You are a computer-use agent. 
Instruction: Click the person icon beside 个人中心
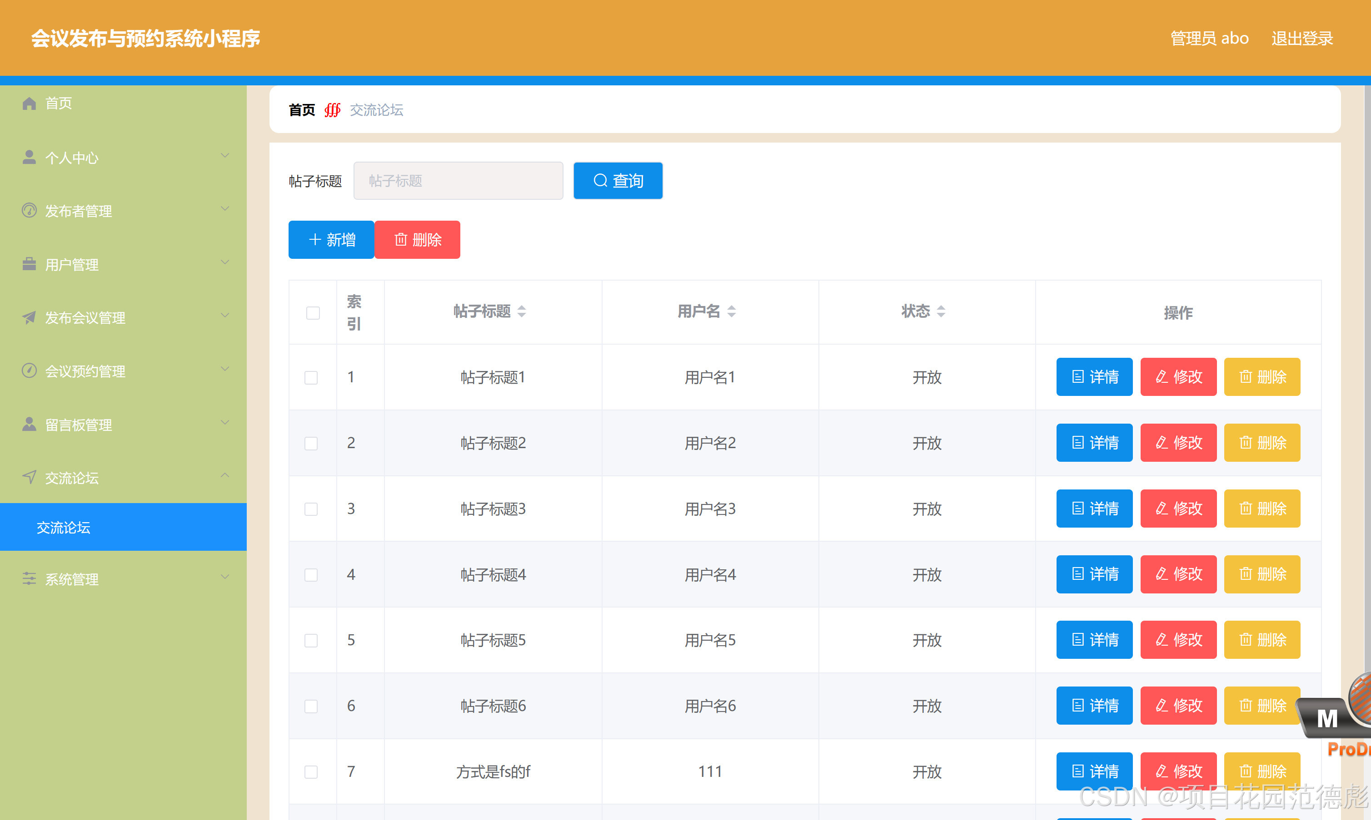pos(29,158)
